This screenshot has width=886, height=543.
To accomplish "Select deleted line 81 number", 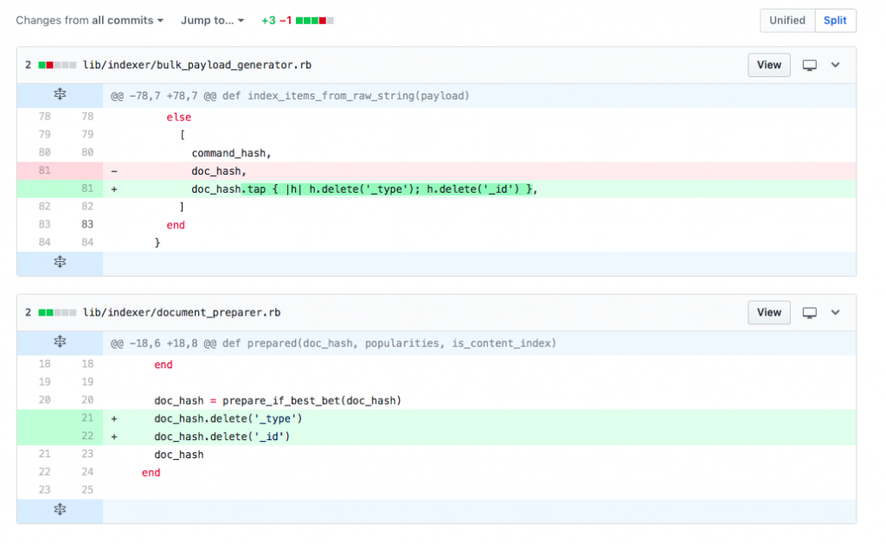I will coord(45,170).
